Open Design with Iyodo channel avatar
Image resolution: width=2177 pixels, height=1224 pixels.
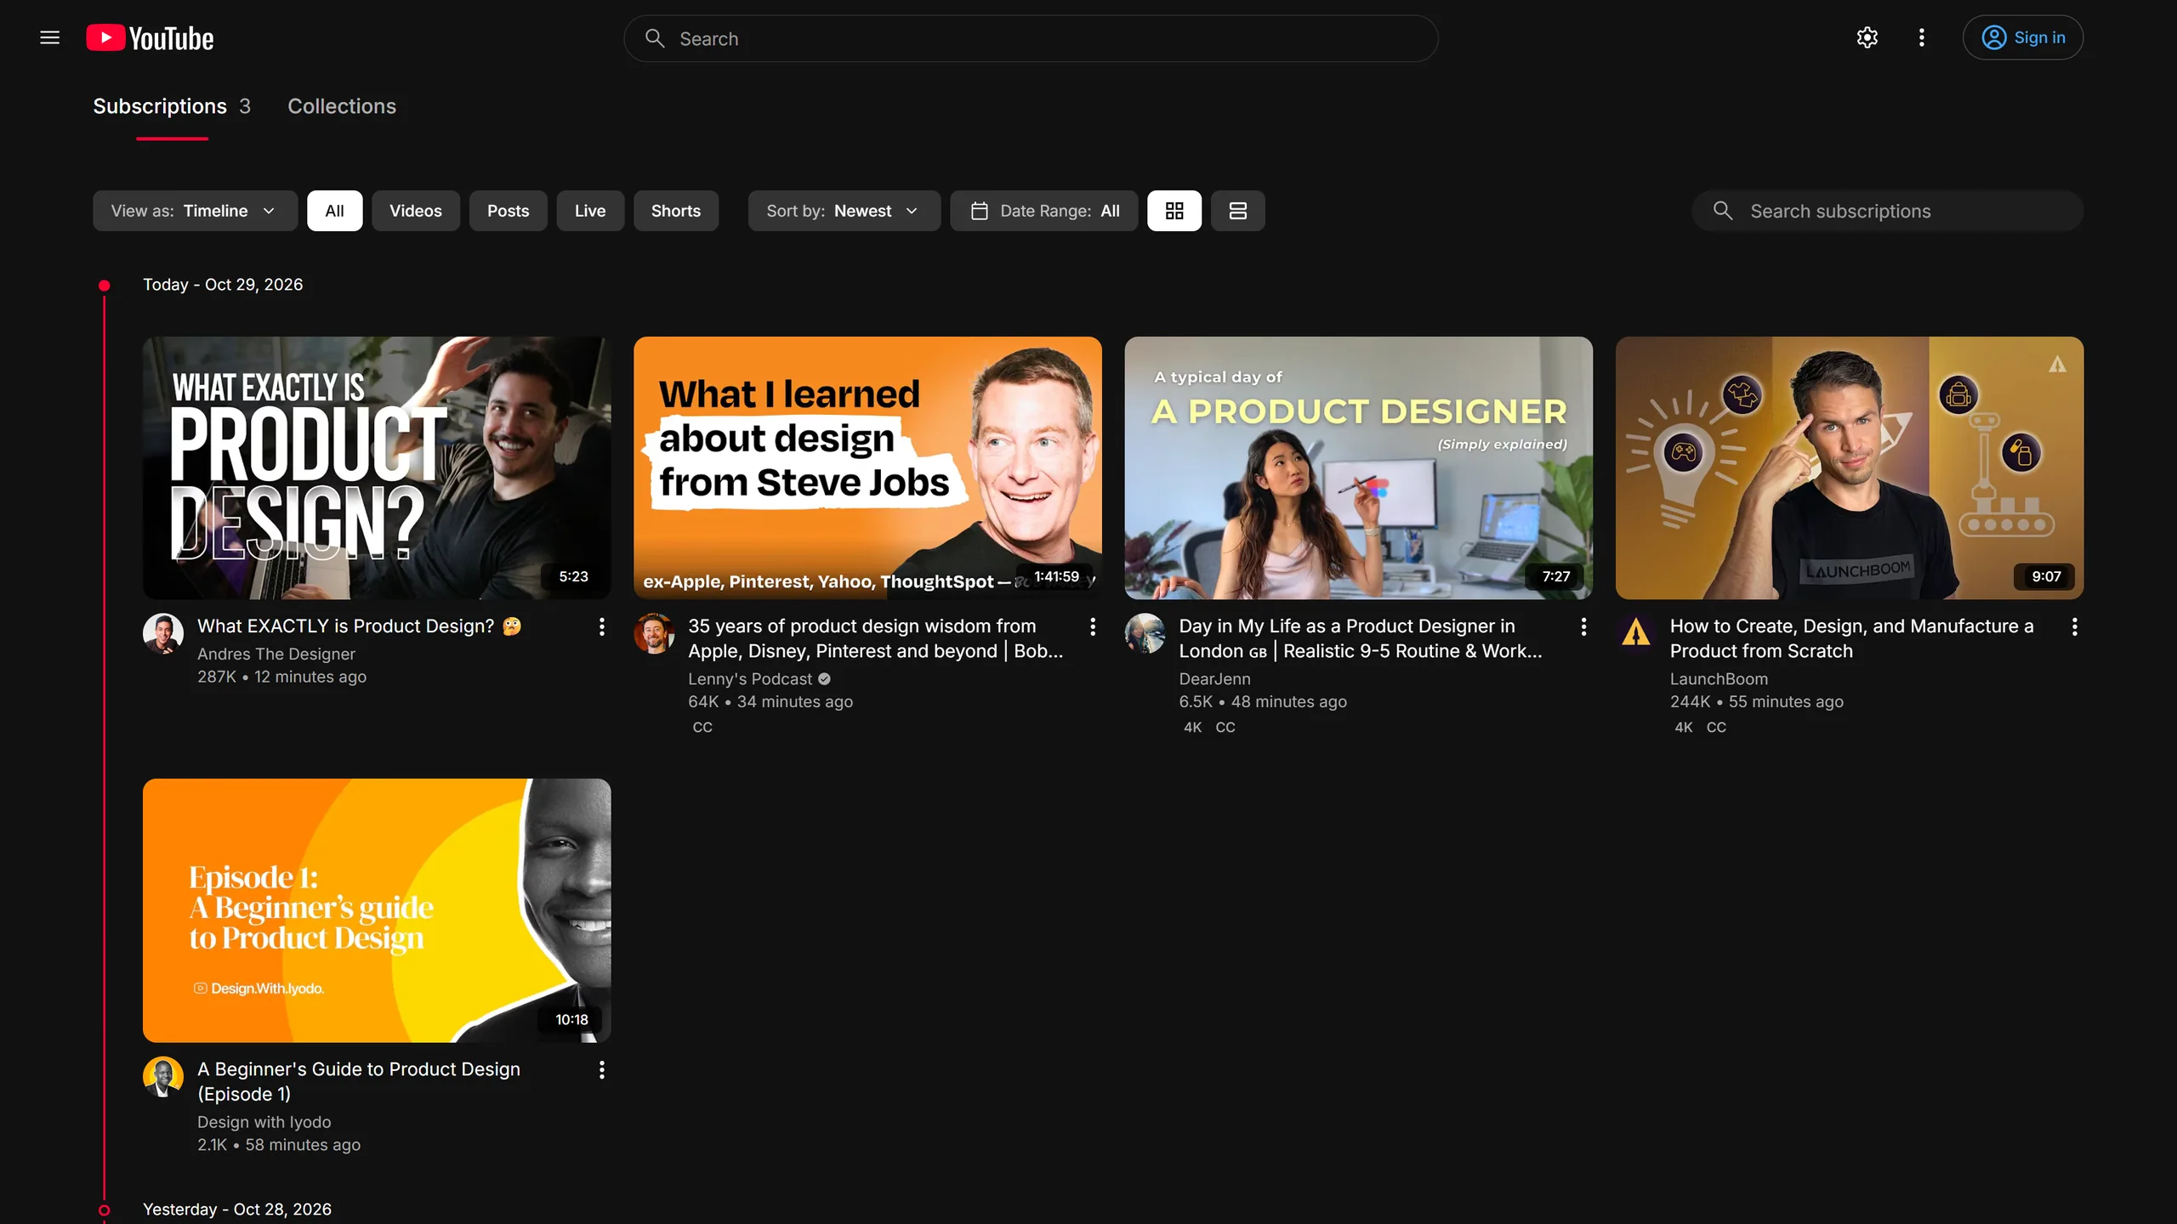click(x=163, y=1077)
